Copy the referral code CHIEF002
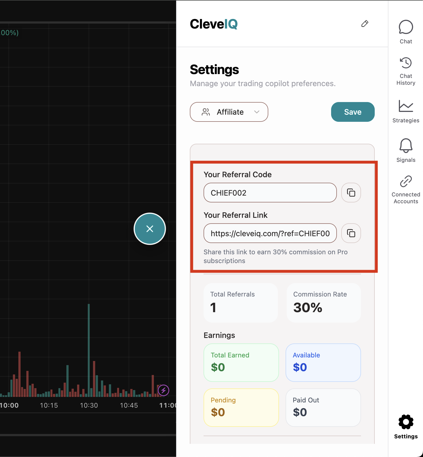Screen dimensions: 423x457 [x=351, y=193]
